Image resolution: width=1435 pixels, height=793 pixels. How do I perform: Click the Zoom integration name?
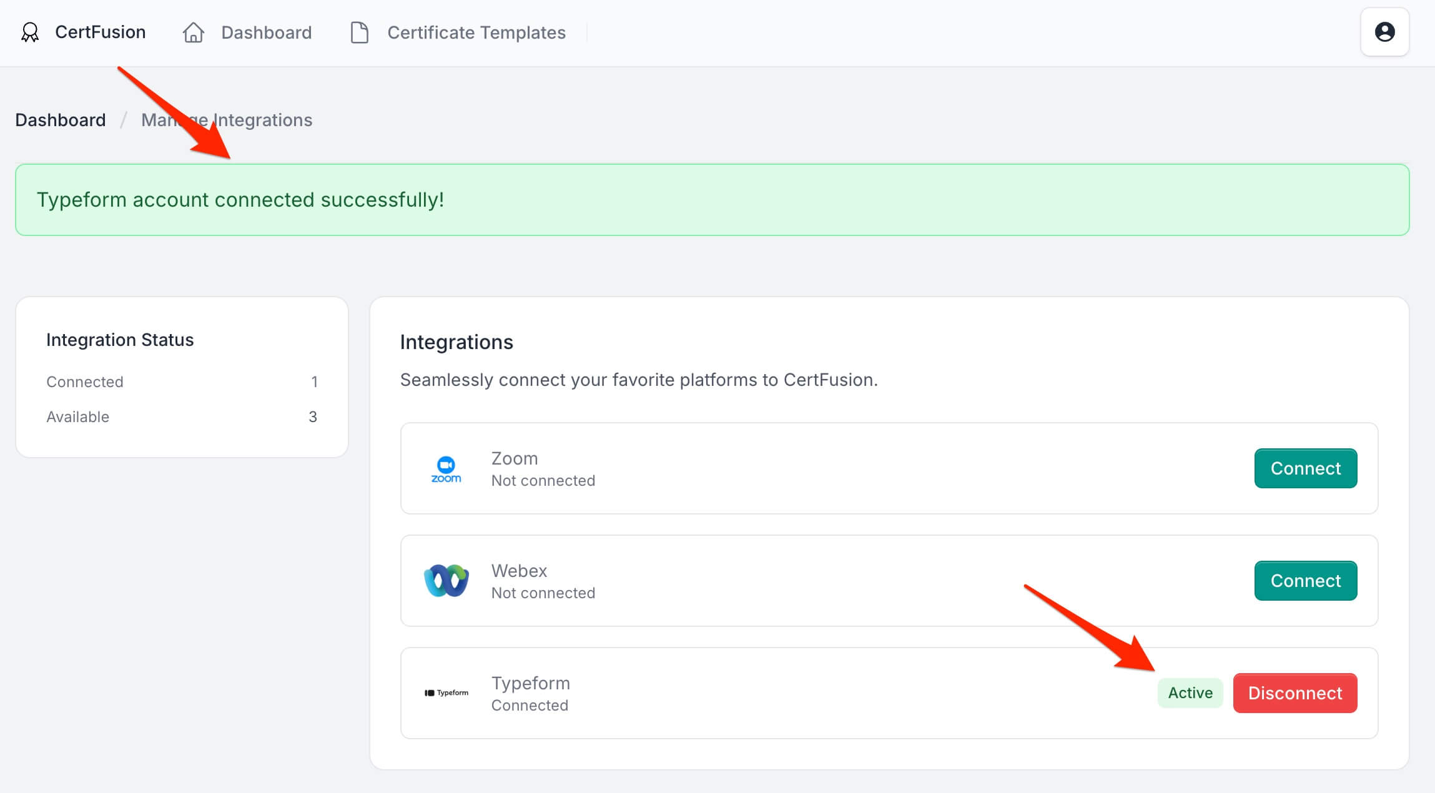(514, 458)
